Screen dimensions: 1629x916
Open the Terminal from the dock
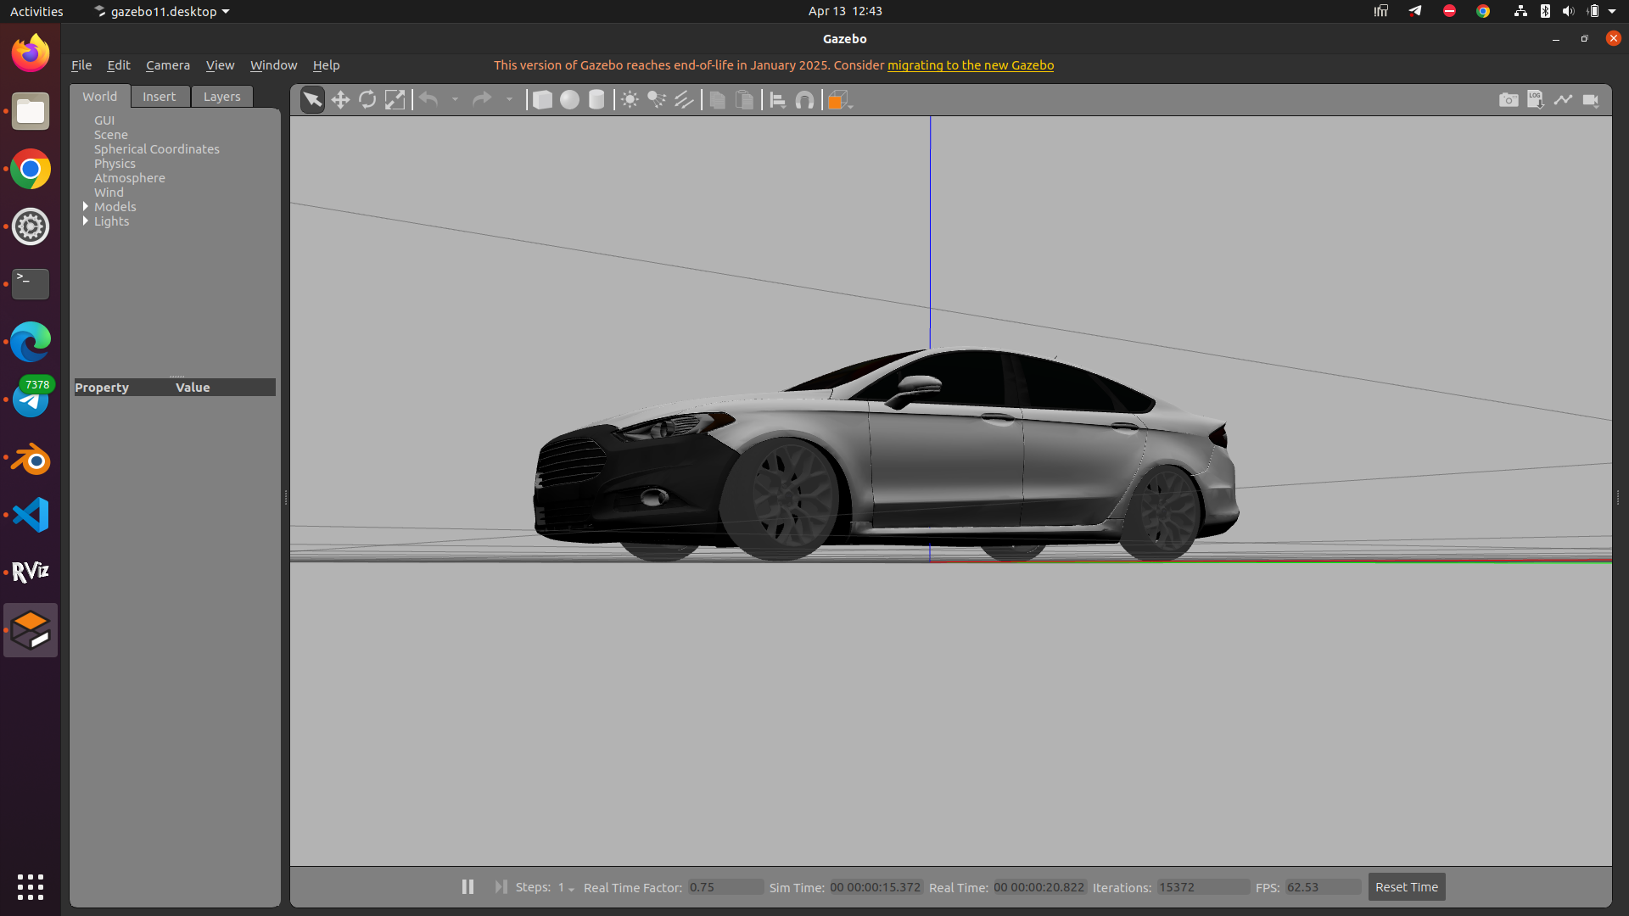(31, 284)
